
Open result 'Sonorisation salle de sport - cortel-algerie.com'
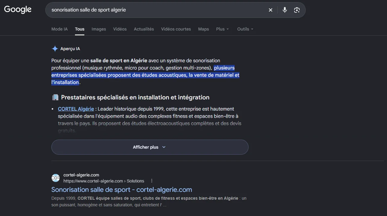[122, 190]
